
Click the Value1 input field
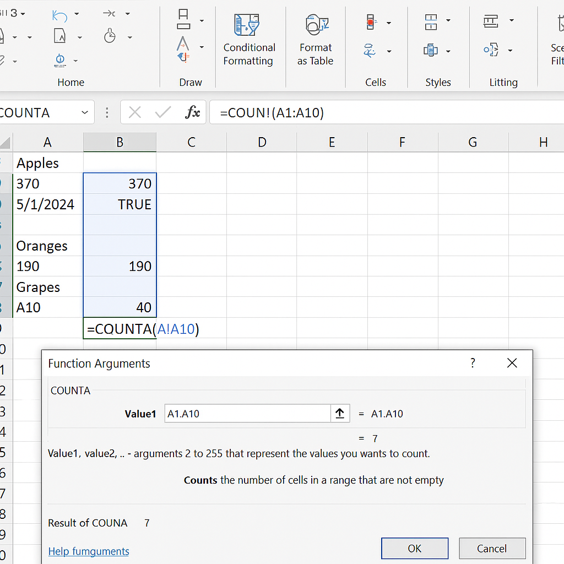pos(247,413)
